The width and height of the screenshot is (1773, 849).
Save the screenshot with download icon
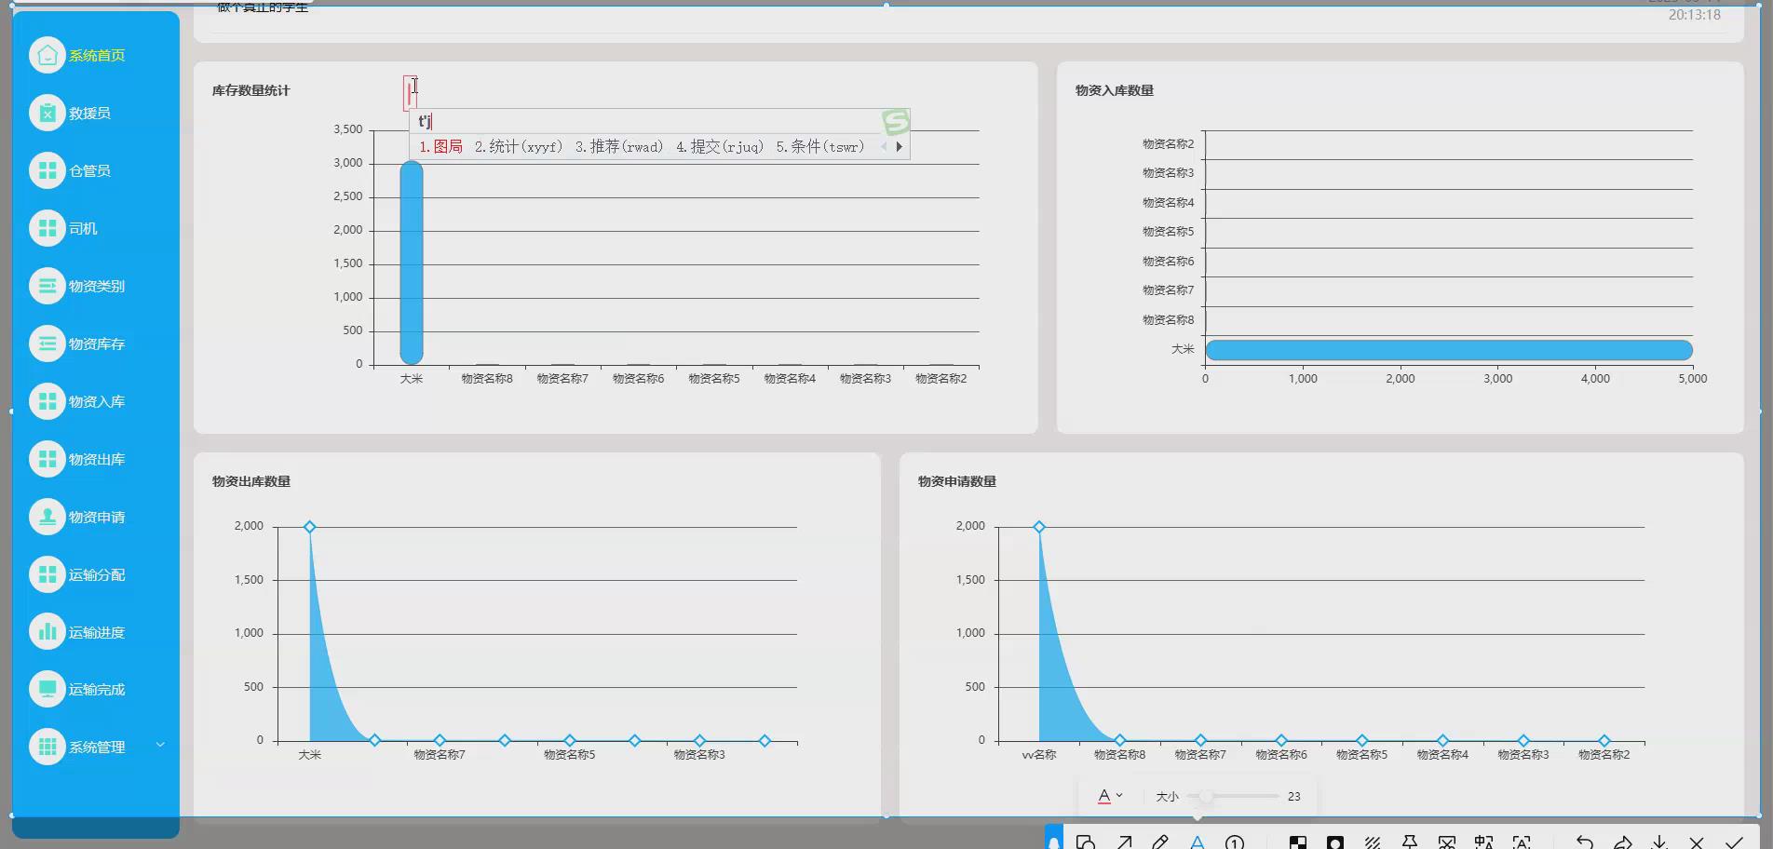[1659, 842]
